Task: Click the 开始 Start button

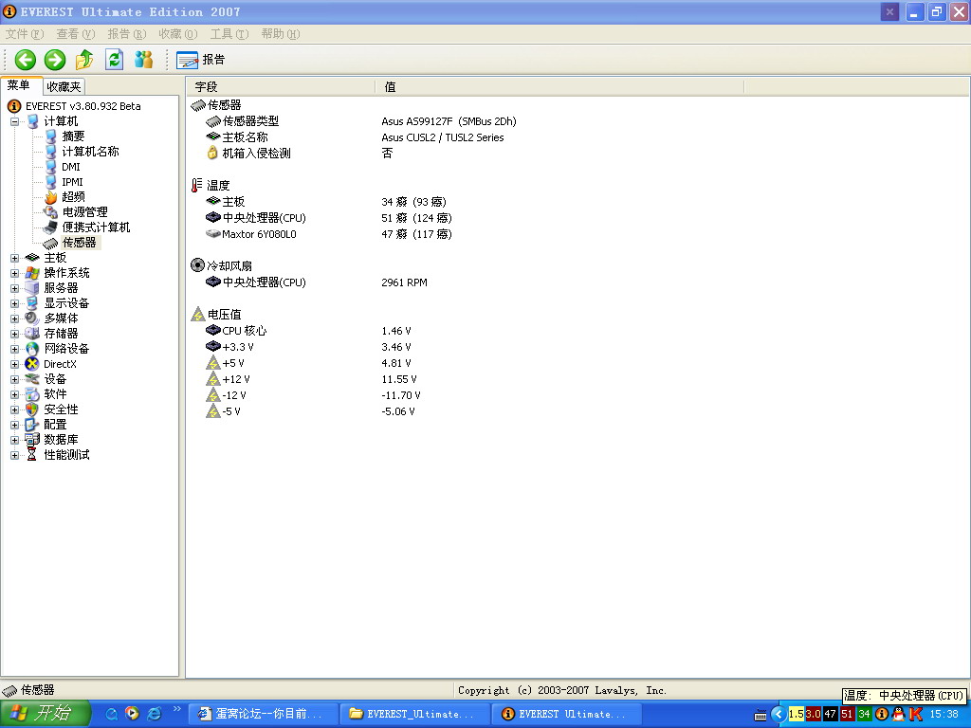Action: pyautogui.click(x=46, y=714)
